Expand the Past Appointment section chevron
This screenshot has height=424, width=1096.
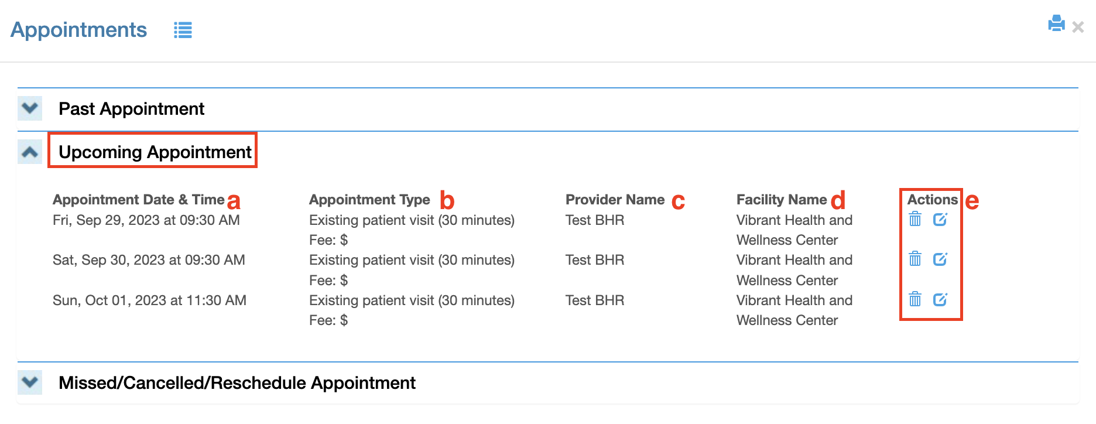click(x=30, y=108)
